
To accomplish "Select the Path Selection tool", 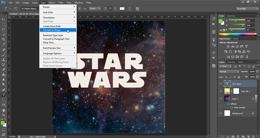I will [x=4, y=100].
